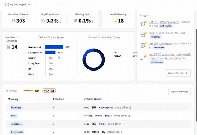Click the Total Warning alert icon
Screen dimensions: 197x135
tap(115, 21)
